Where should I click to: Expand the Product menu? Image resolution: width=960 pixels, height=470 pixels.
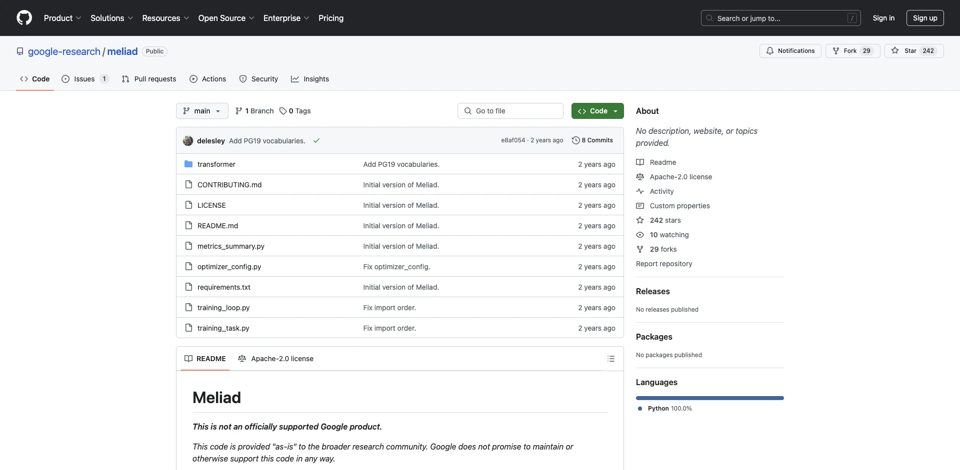point(62,18)
